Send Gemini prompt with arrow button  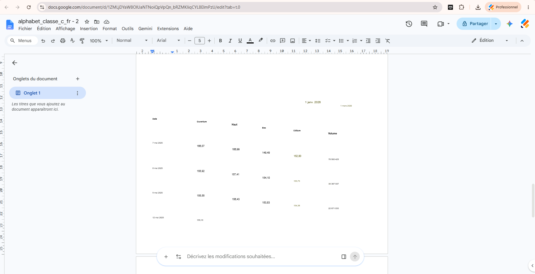[355, 257]
